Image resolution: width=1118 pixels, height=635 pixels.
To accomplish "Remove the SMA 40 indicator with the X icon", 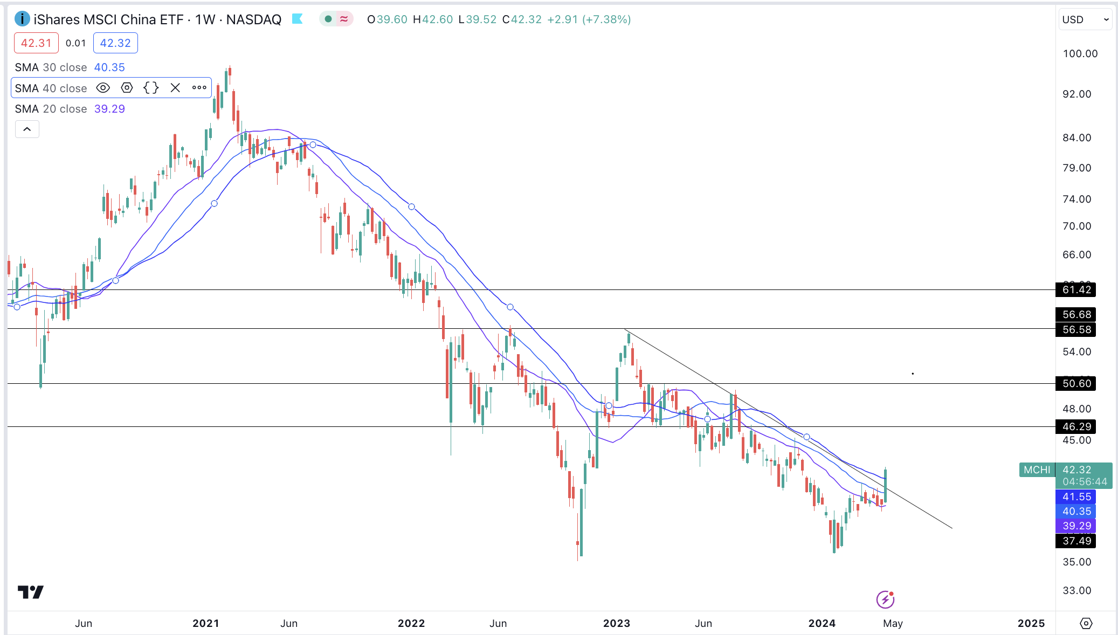I will 175,87.
